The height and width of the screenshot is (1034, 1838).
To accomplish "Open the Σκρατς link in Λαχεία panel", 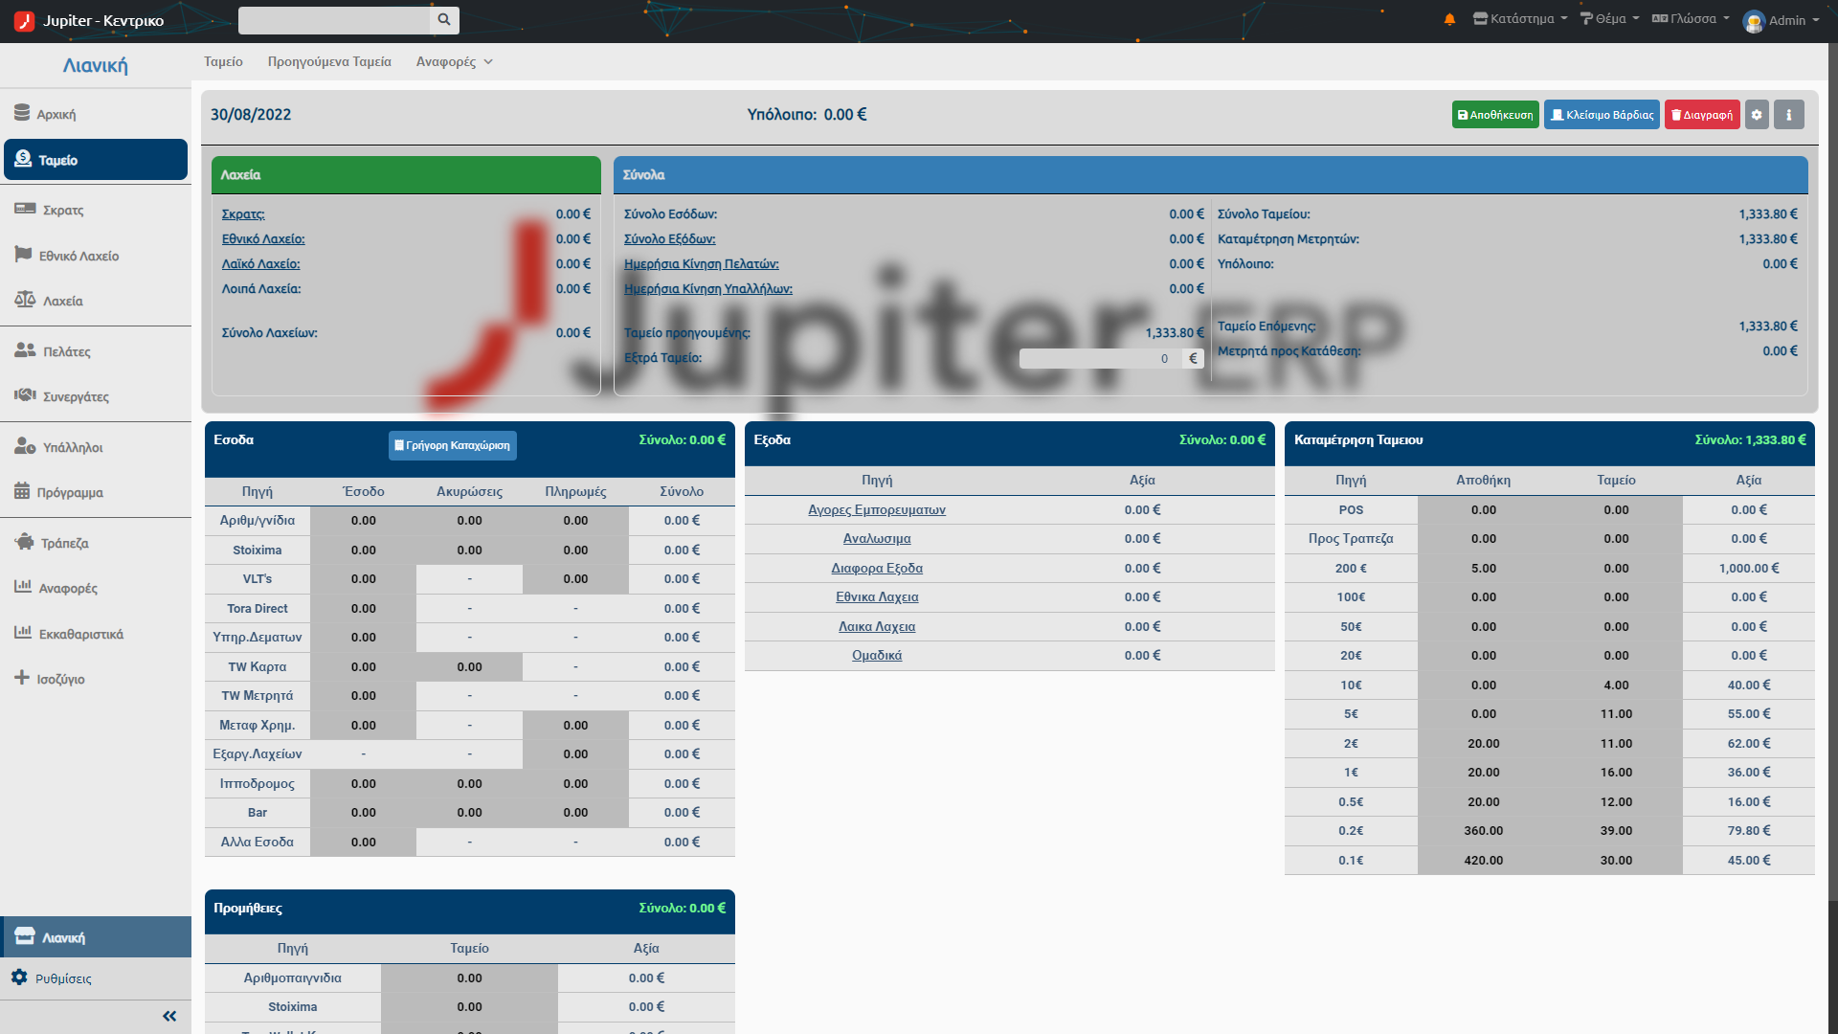I will coord(243,214).
